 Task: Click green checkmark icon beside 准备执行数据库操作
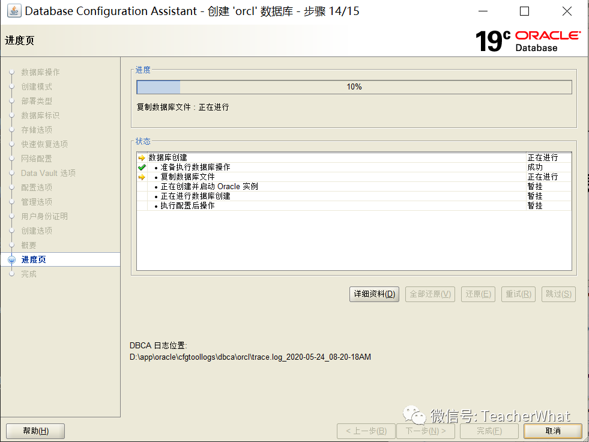coord(142,168)
